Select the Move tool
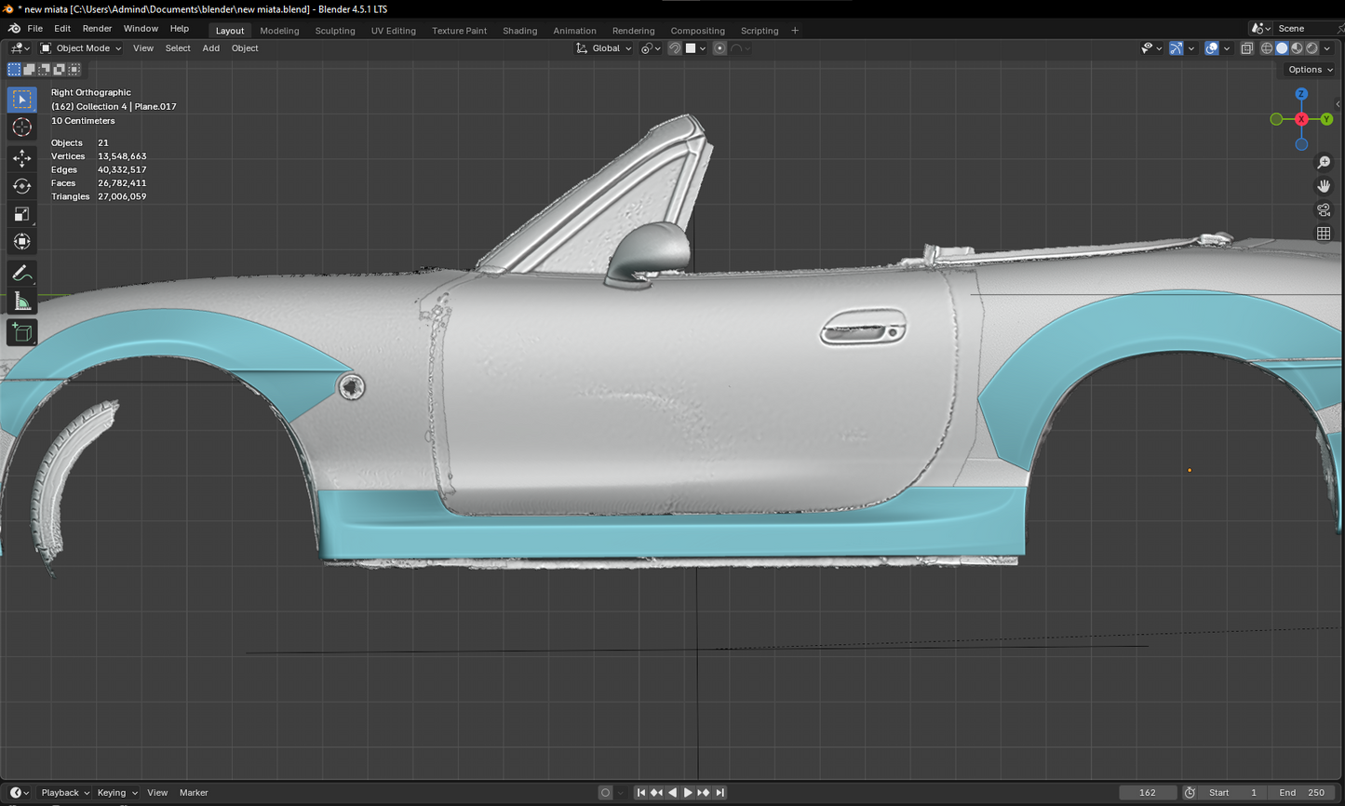Viewport: 1345px width, 806px height. coord(21,158)
